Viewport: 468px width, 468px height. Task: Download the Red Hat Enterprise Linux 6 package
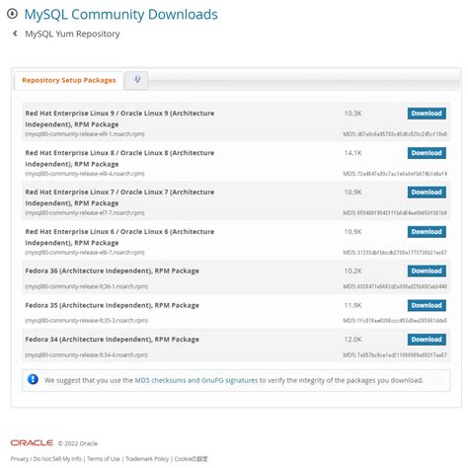coord(427,232)
